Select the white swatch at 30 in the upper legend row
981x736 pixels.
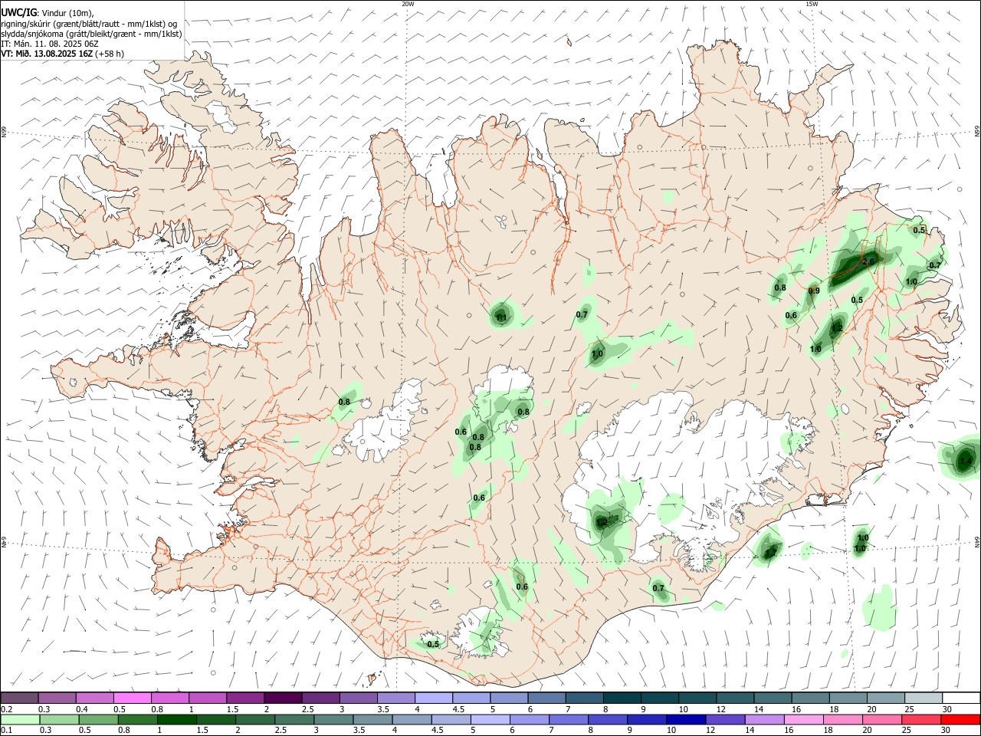coord(960,698)
